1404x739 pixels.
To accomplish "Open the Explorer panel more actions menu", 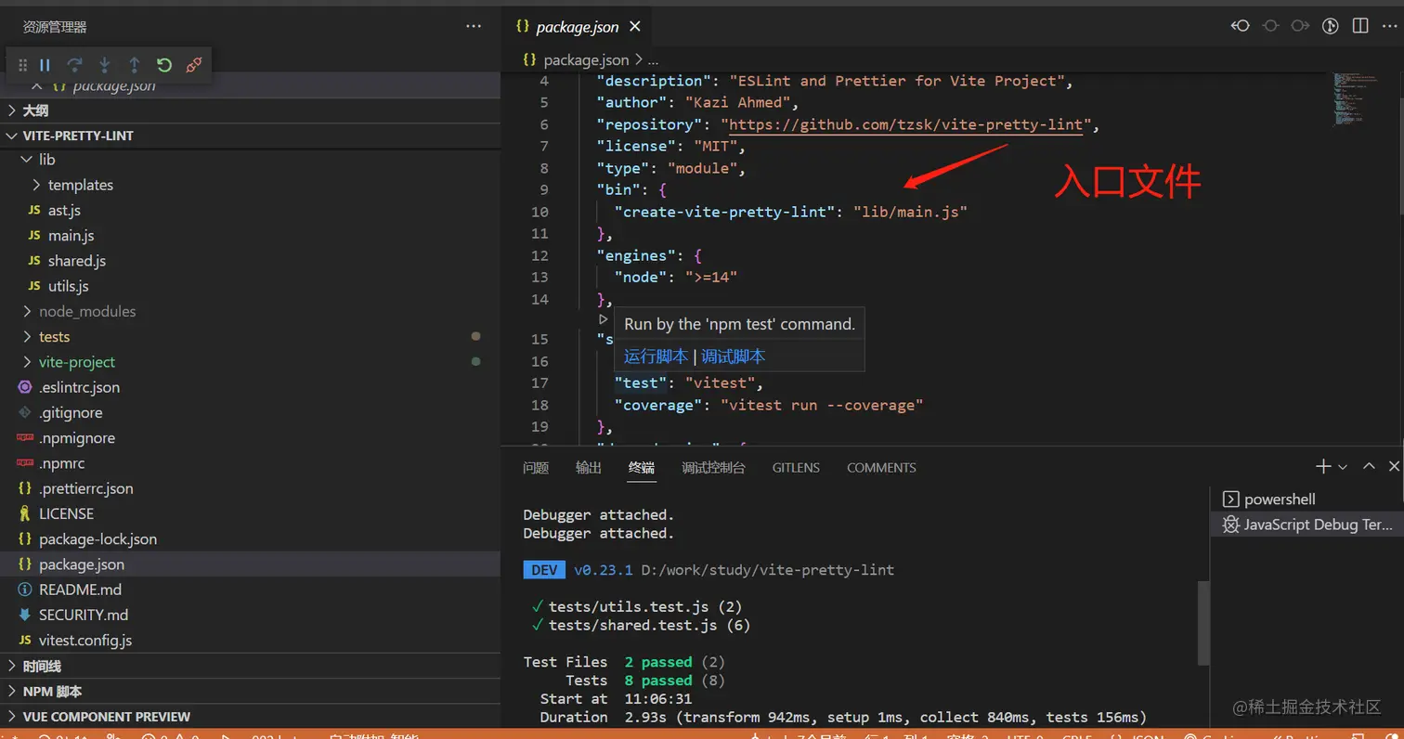I will tap(474, 27).
